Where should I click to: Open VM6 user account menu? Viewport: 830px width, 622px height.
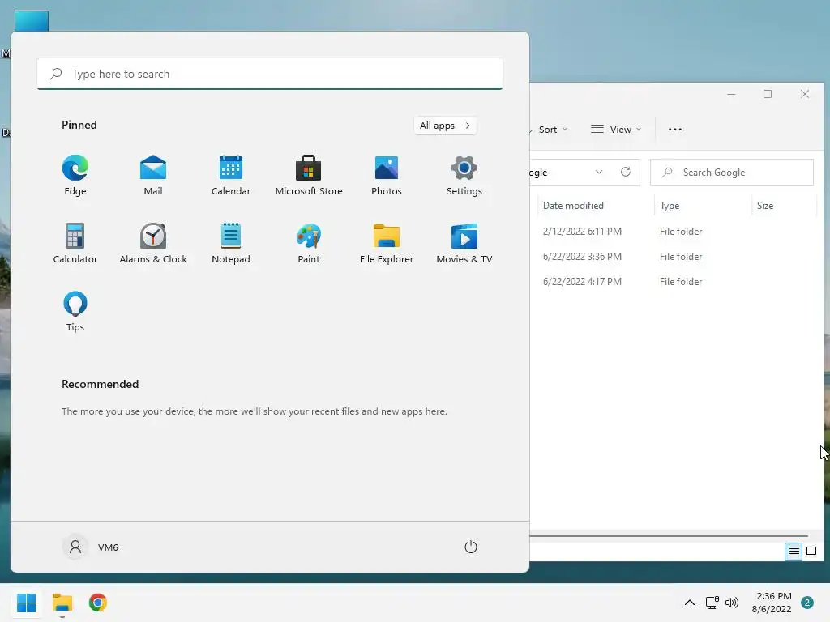[x=91, y=547]
